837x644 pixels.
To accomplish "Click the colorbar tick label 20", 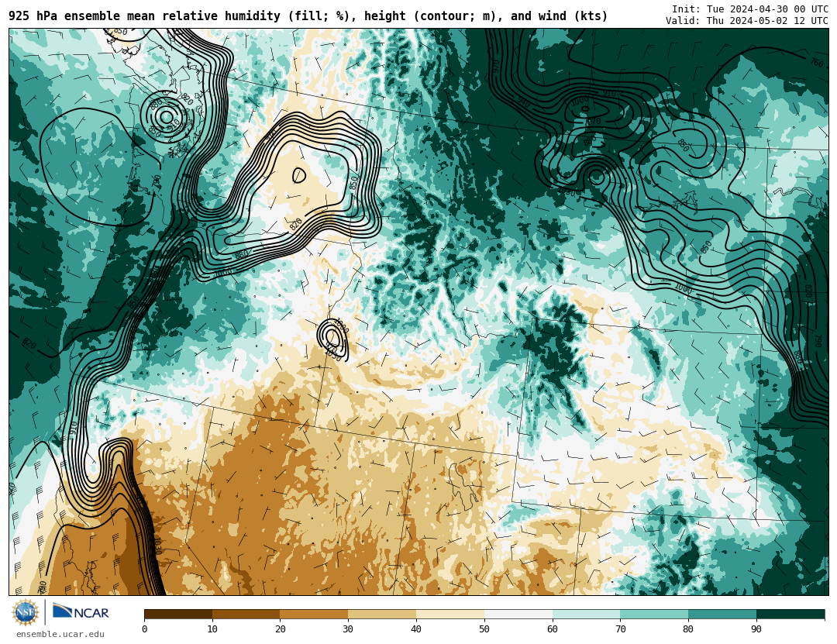I will [x=281, y=629].
